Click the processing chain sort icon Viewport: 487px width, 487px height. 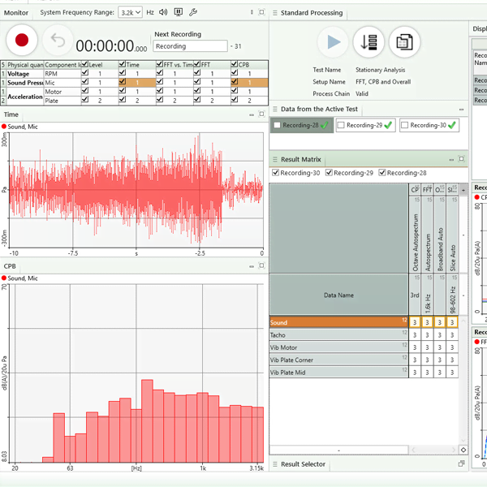pos(368,41)
